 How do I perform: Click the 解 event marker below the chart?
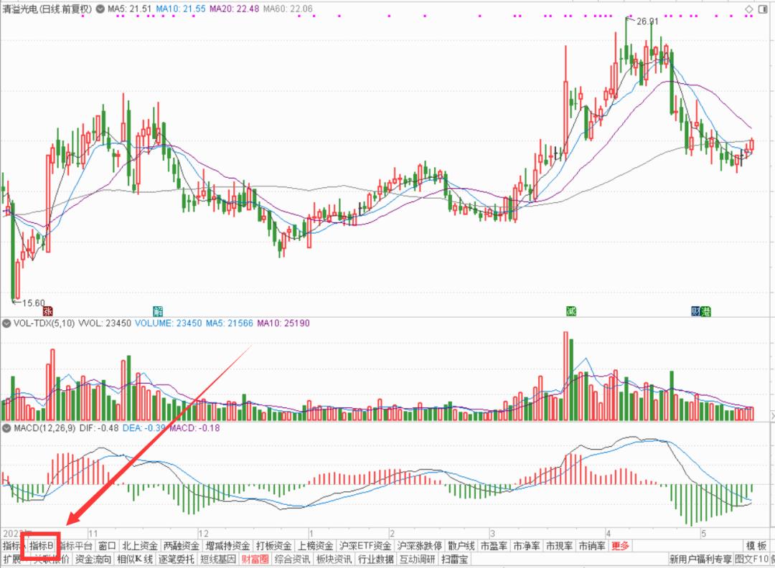pos(158,311)
